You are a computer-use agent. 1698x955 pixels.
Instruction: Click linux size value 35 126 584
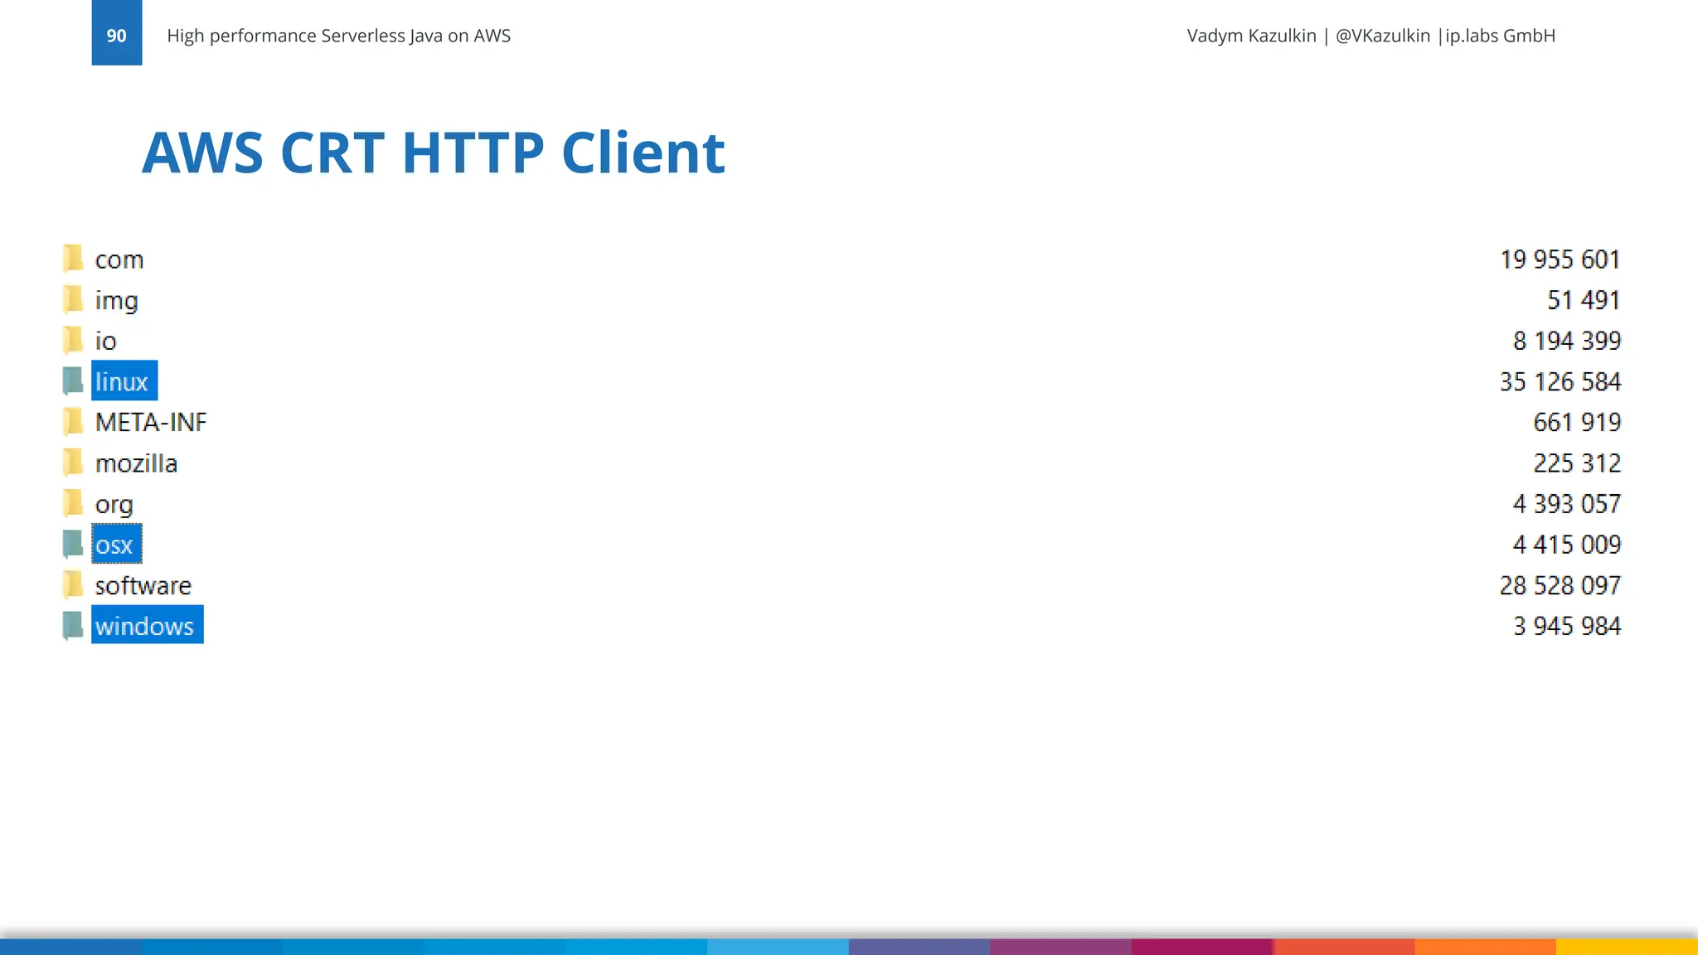pyautogui.click(x=1560, y=381)
